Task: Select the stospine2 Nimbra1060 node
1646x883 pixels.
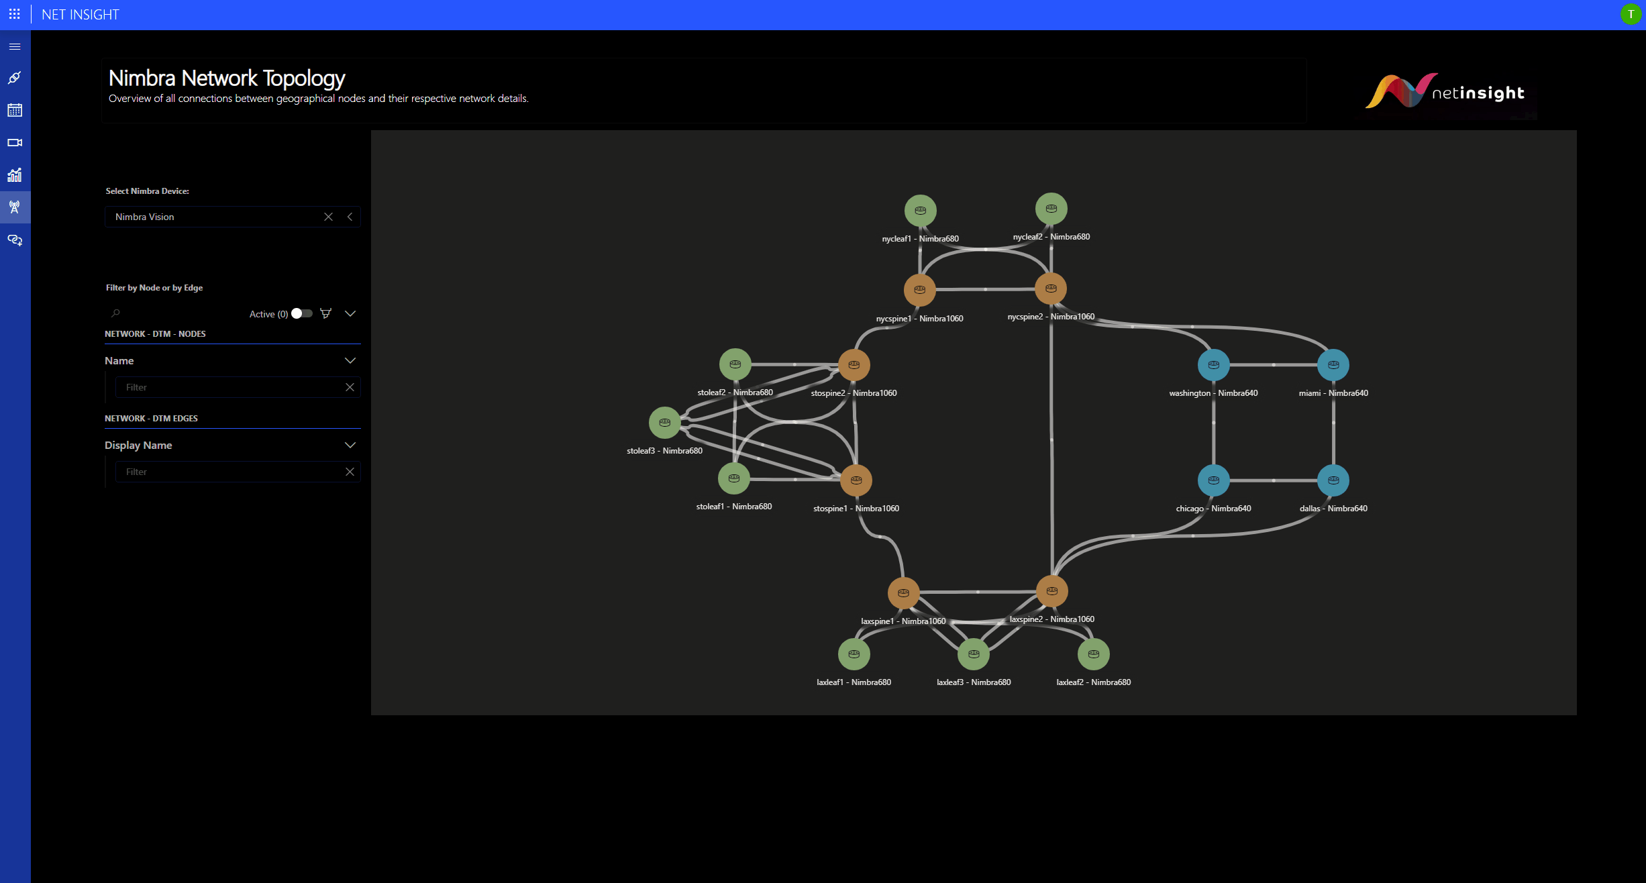Action: click(854, 365)
